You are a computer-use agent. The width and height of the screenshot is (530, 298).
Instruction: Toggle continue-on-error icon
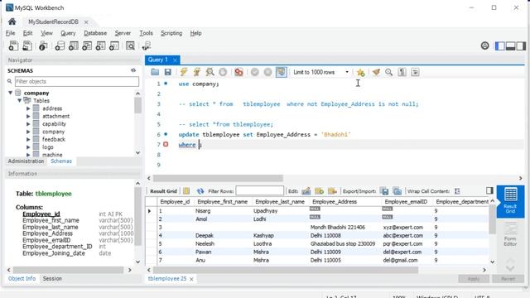[x=238, y=72]
